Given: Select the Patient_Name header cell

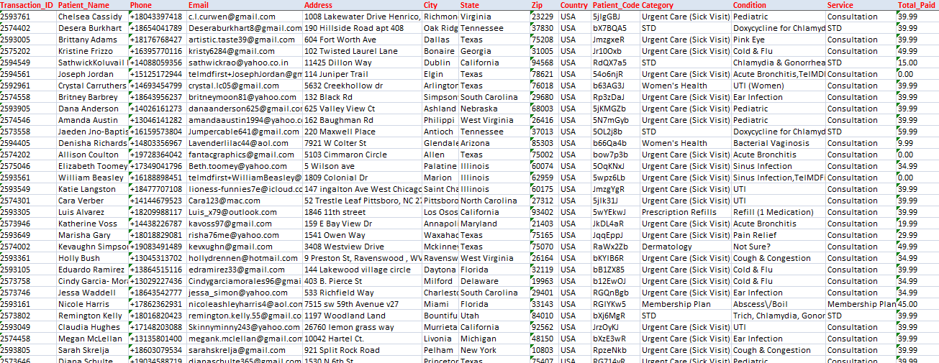Looking at the screenshot, I should pyautogui.click(x=92, y=5).
